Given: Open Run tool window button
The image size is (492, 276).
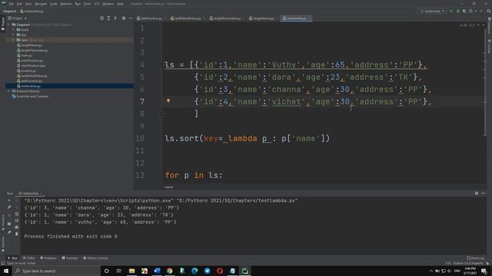Looking at the screenshot, I should [13, 258].
